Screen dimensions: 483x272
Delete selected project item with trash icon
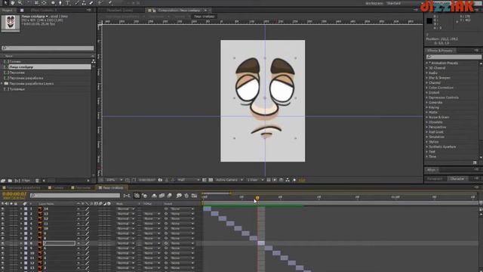[37, 181]
